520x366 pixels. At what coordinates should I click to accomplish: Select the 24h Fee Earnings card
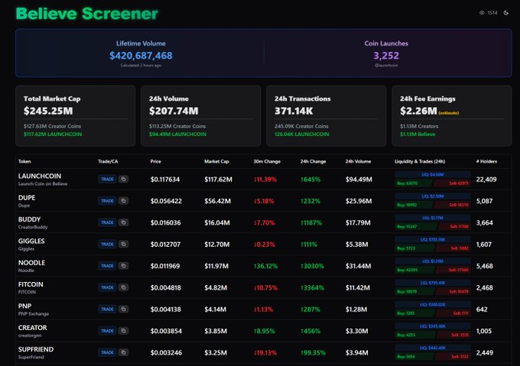point(452,115)
